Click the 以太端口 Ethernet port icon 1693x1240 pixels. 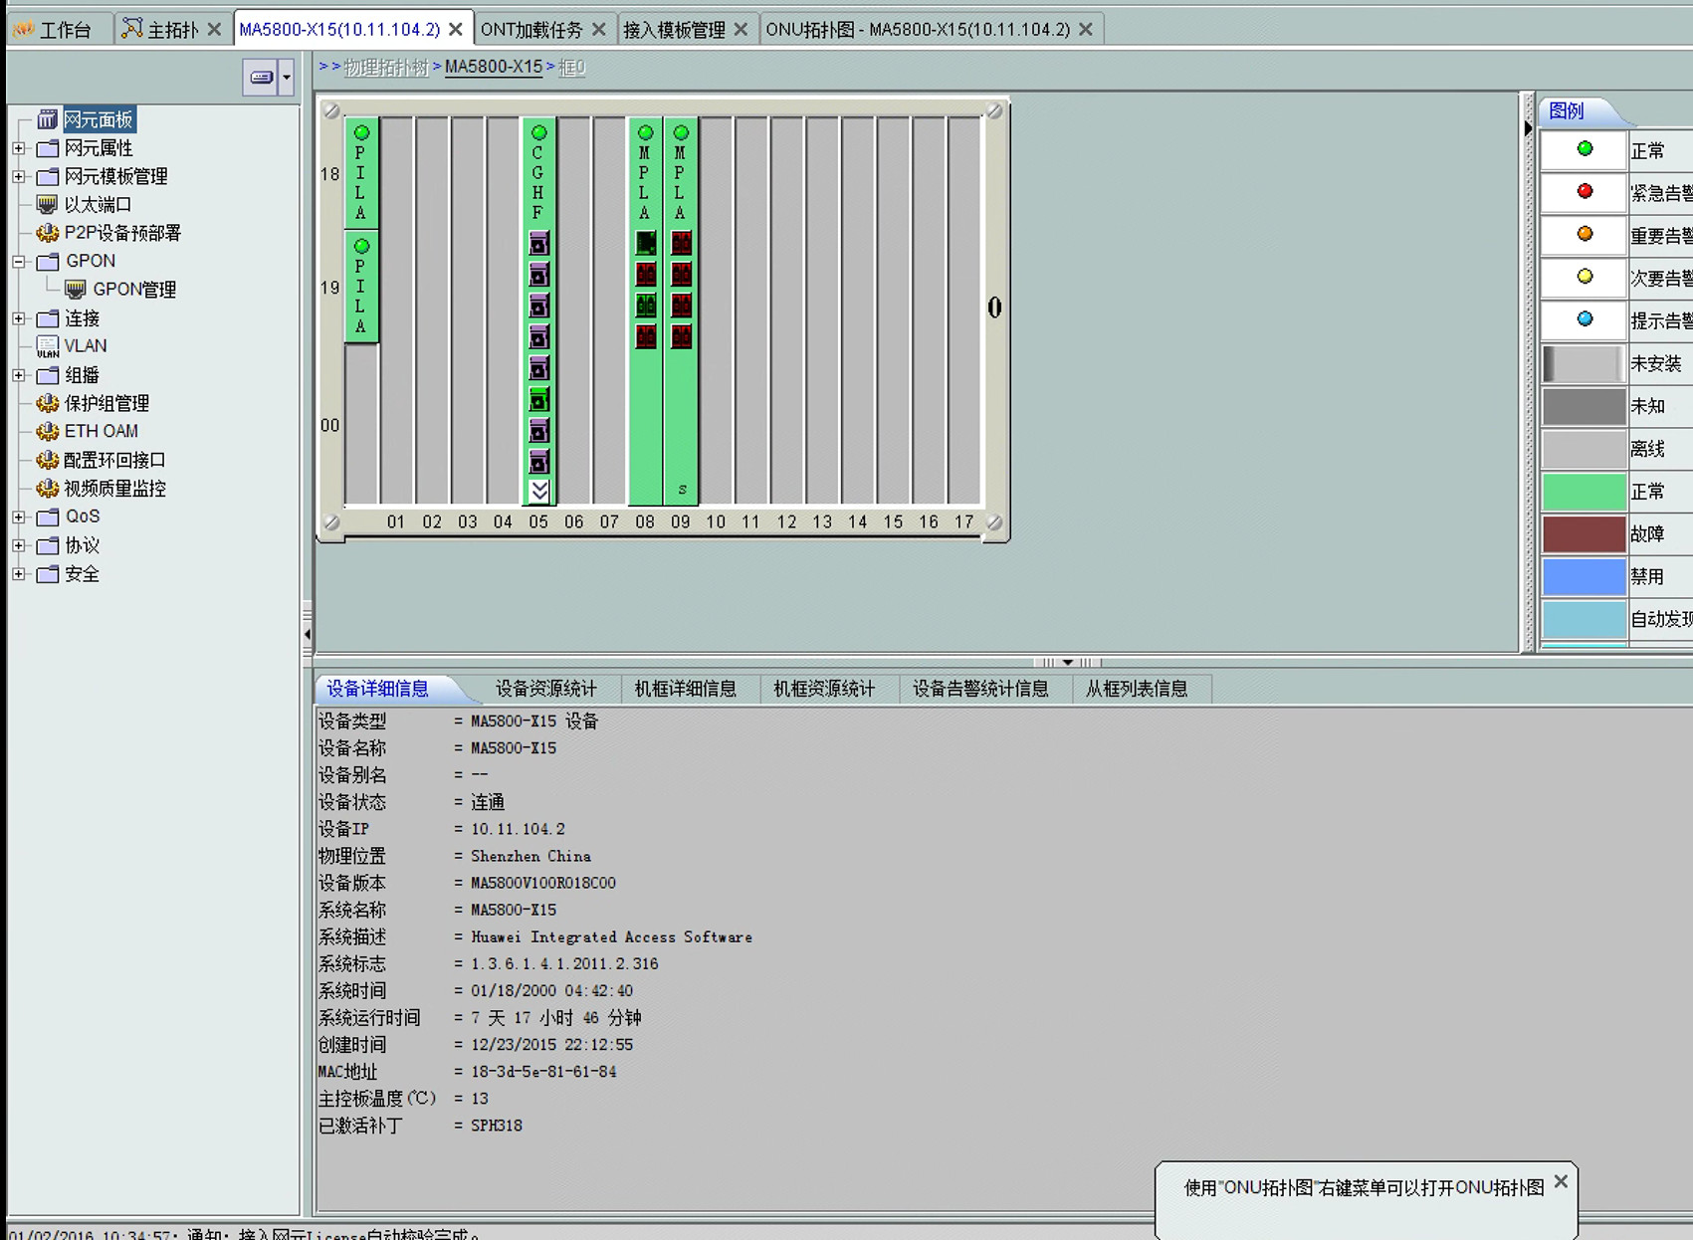[47, 205]
